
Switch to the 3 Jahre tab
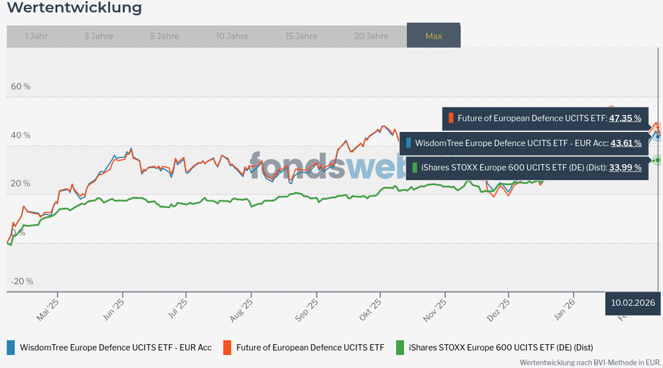coord(99,36)
